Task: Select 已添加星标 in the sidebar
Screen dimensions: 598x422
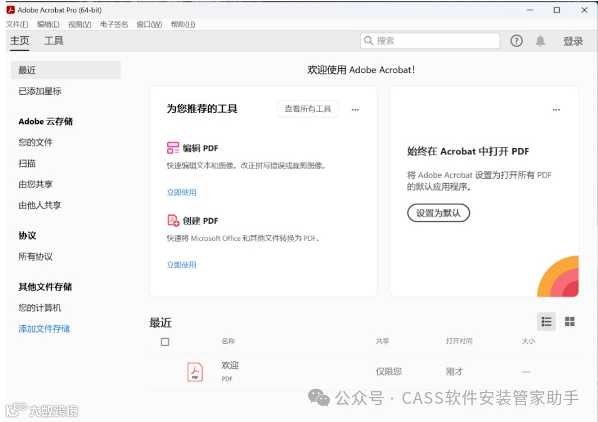Action: (39, 91)
